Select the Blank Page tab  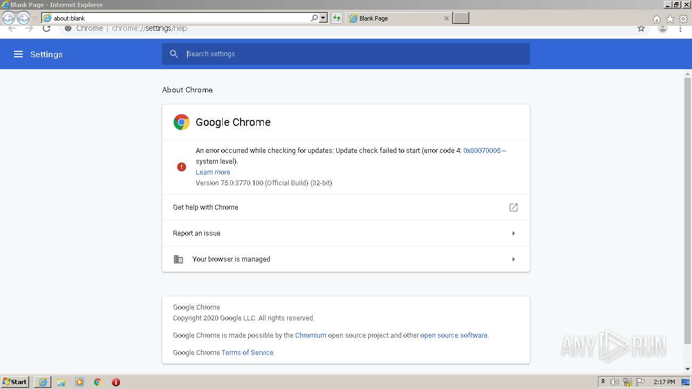[398, 18]
